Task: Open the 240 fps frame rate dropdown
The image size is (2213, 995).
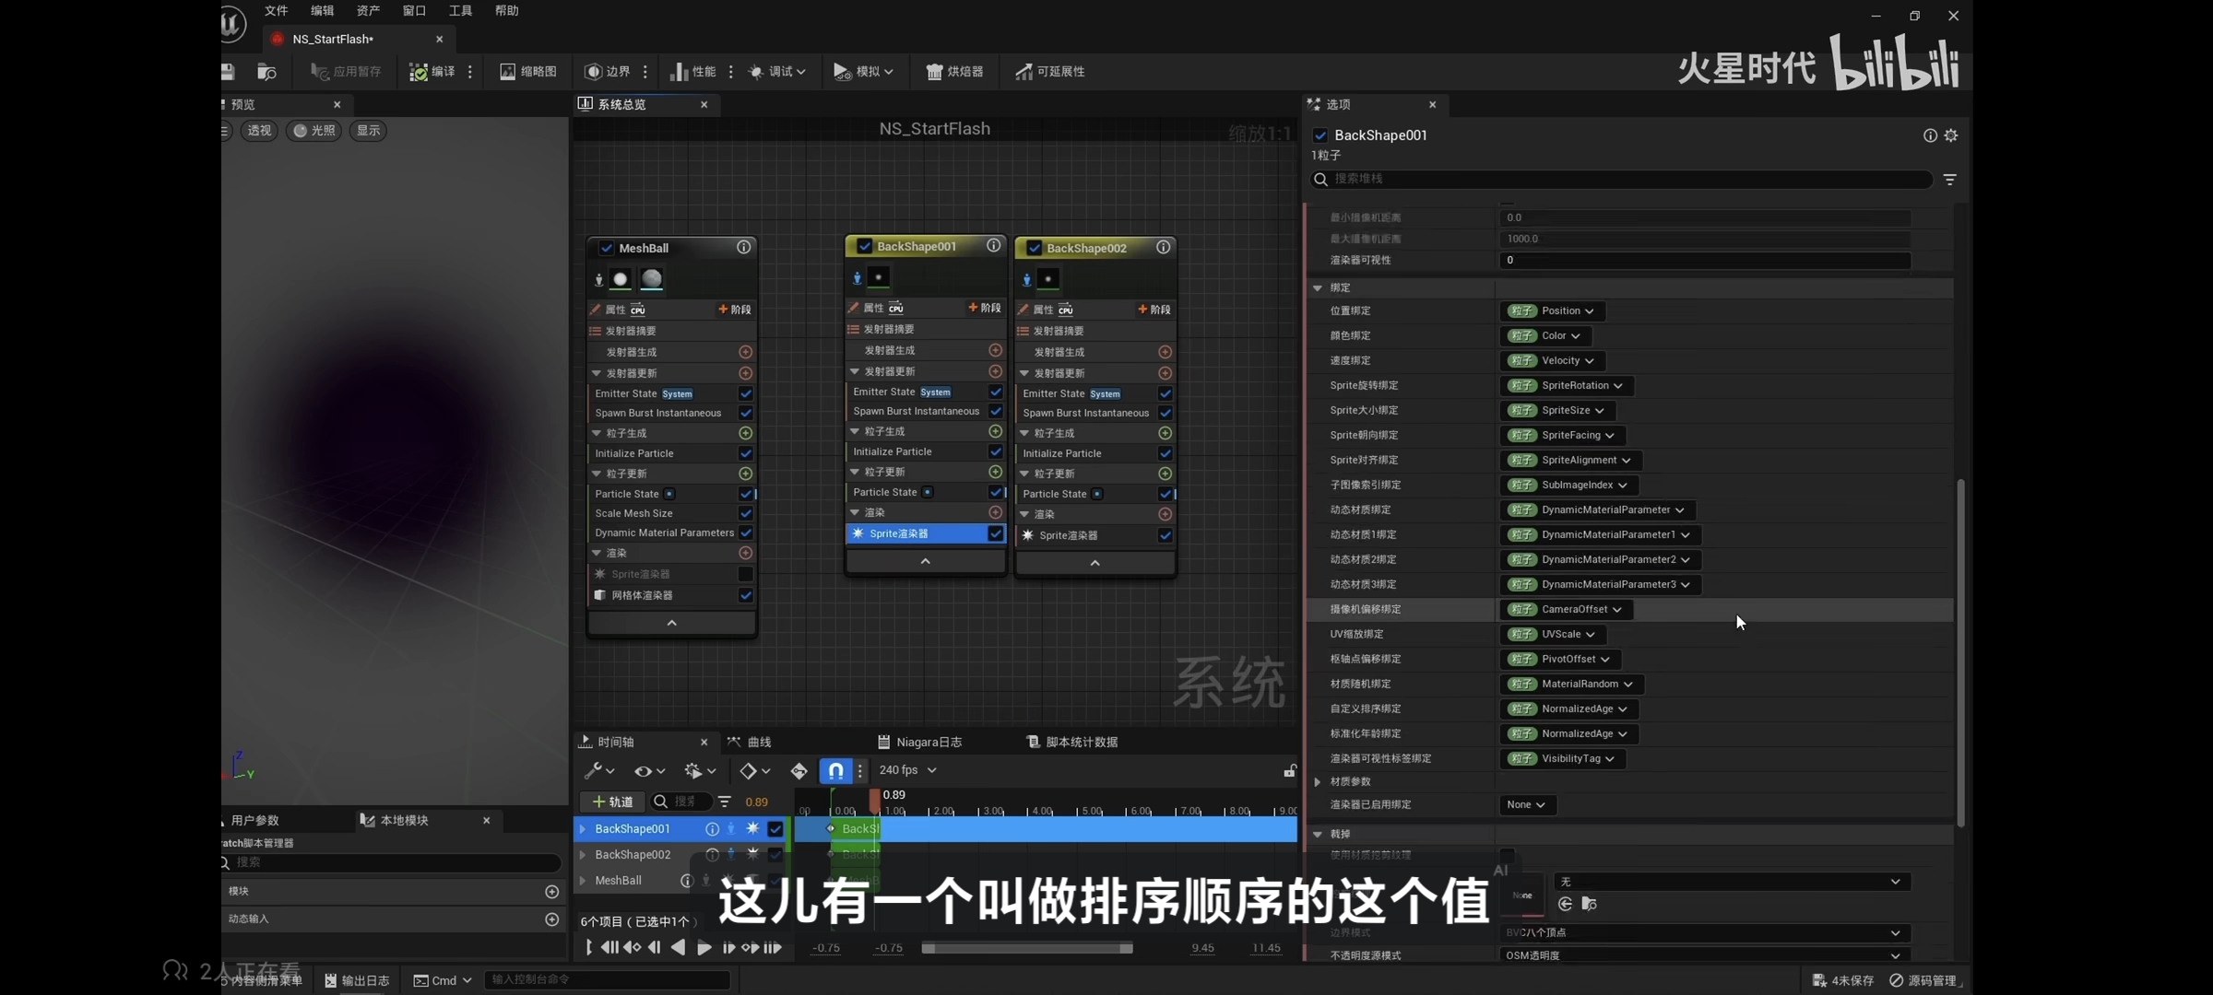Action: coord(907,770)
